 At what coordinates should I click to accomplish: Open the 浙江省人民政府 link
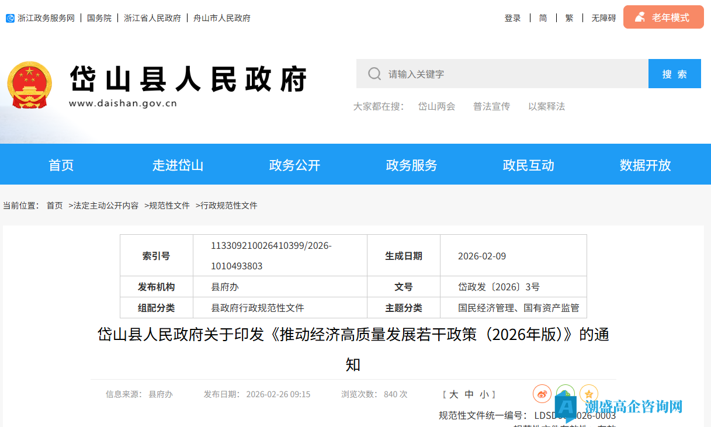(x=152, y=18)
